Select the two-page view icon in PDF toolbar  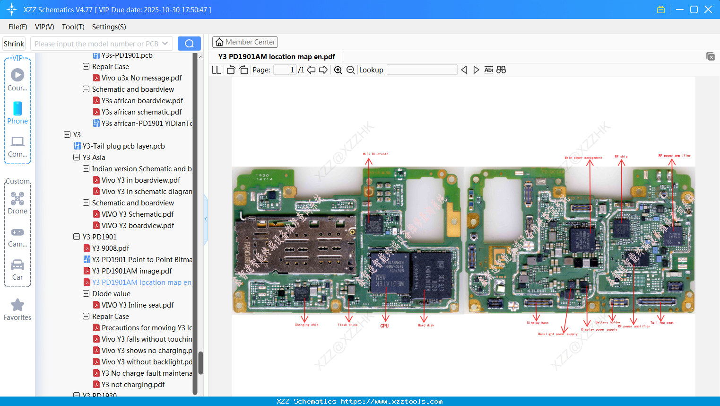(x=217, y=70)
